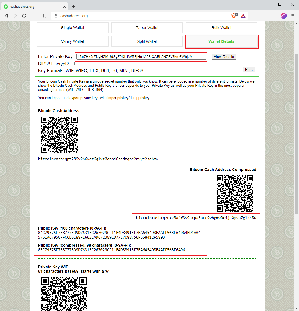The height and width of the screenshot is (311, 299).
Task: Click the Print button
Action: (x=249, y=69)
